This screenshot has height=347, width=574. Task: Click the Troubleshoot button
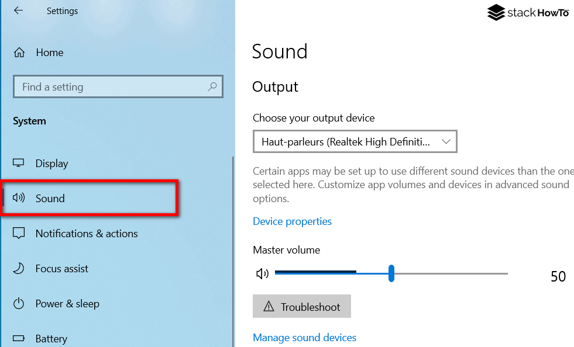pyautogui.click(x=301, y=306)
